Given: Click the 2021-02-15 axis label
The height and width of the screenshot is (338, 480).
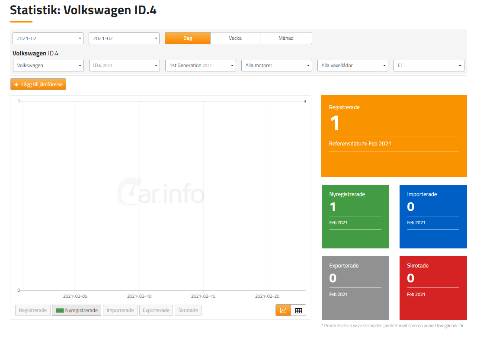Looking at the screenshot, I should tap(203, 296).
